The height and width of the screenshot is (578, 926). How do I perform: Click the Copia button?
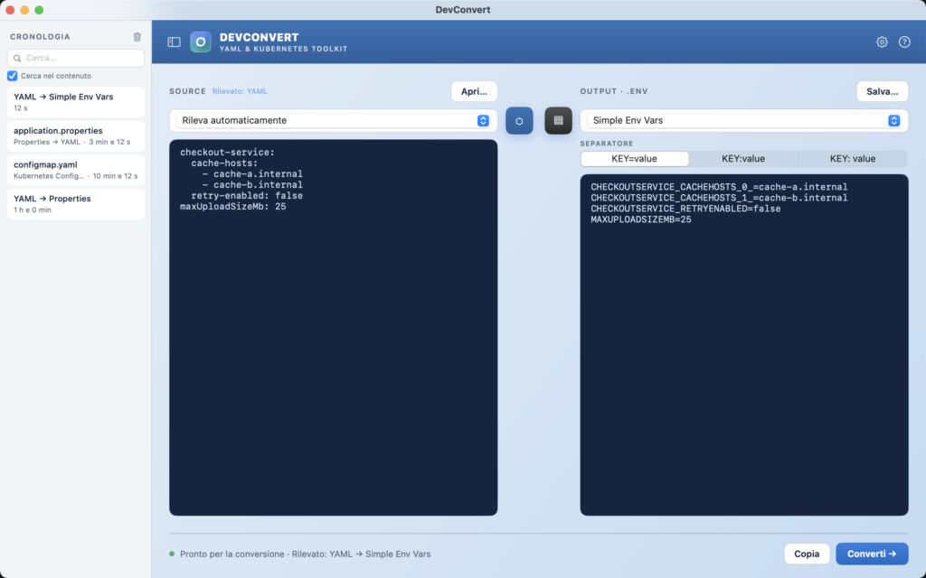tap(807, 554)
